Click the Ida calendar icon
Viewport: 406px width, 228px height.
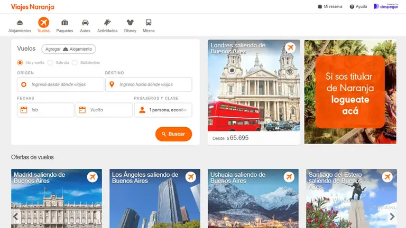pos(24,110)
